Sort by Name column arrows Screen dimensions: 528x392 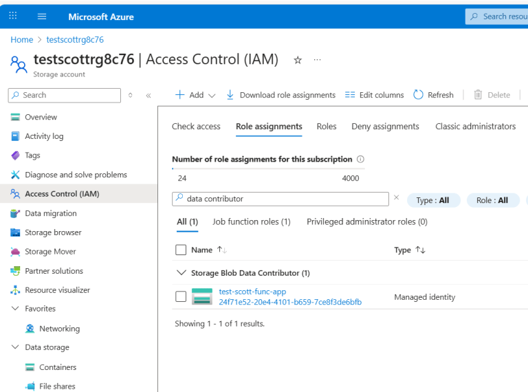[x=221, y=250]
